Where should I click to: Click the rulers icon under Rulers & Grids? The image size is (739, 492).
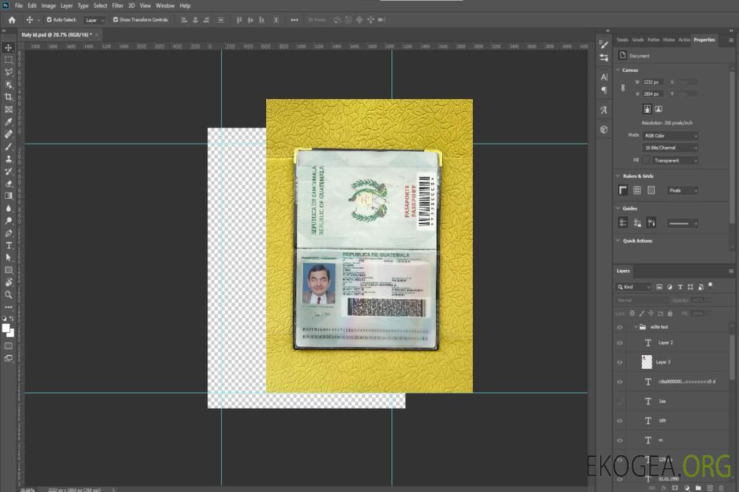coord(623,190)
